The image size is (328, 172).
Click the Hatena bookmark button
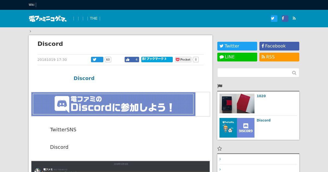point(157,59)
